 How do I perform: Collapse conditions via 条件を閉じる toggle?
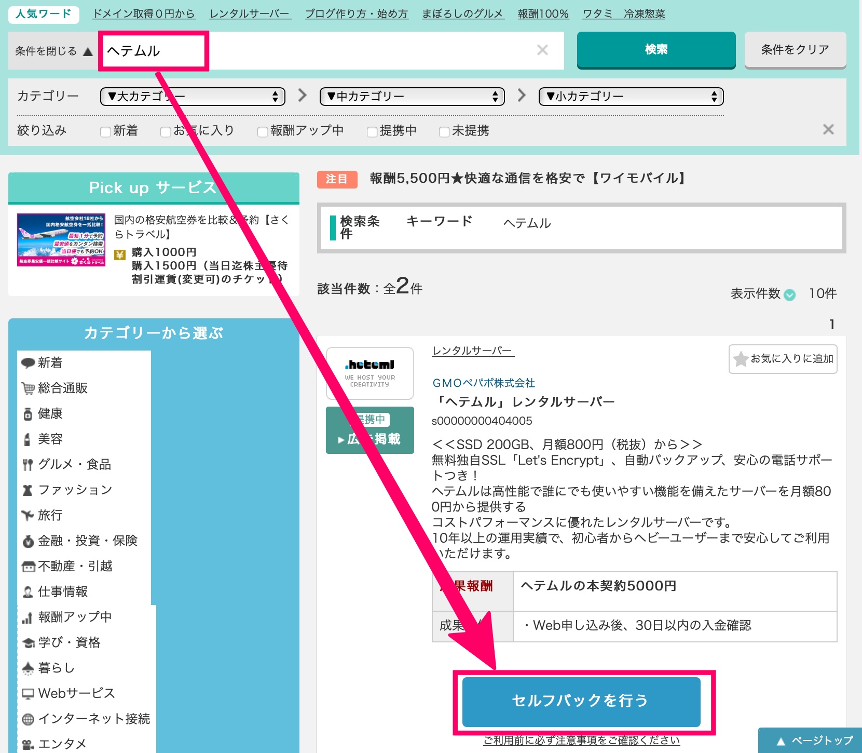tap(53, 51)
